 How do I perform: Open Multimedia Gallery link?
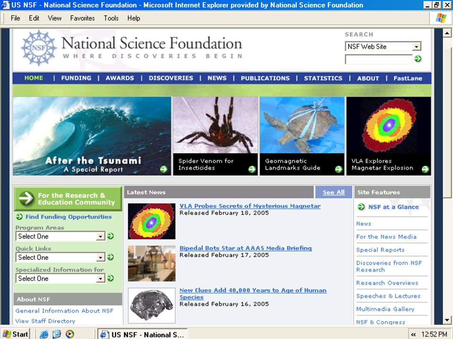pyautogui.click(x=385, y=309)
